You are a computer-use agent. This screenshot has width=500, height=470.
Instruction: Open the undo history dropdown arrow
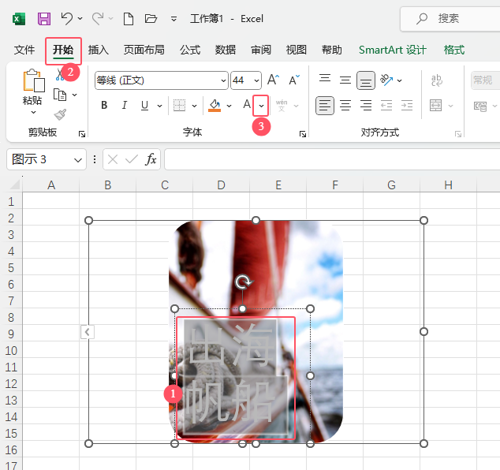[80, 18]
